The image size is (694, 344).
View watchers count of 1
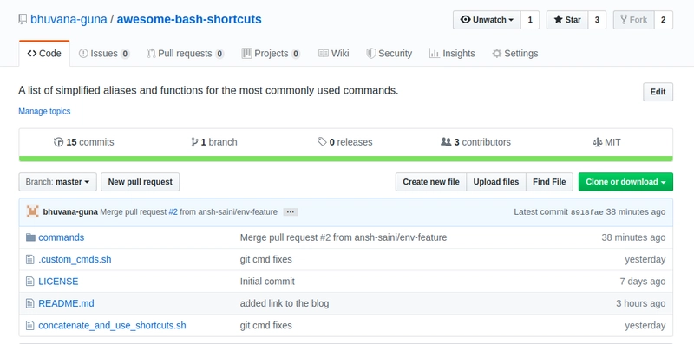pos(530,20)
